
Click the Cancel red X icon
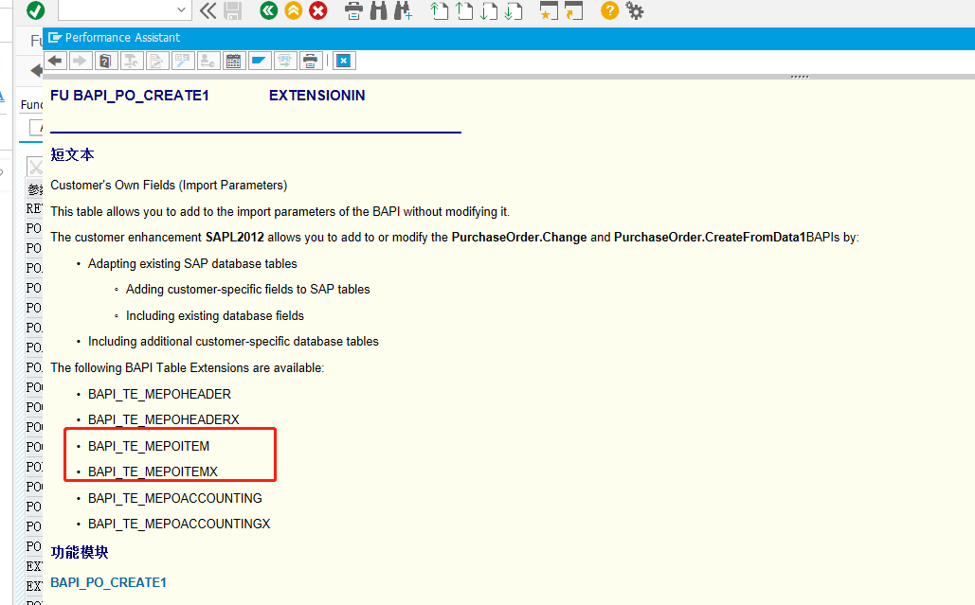(x=316, y=10)
